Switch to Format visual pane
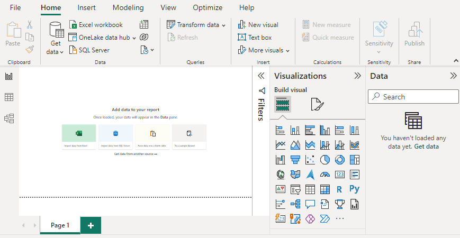Viewport: 460px width, 238px height. [317, 104]
